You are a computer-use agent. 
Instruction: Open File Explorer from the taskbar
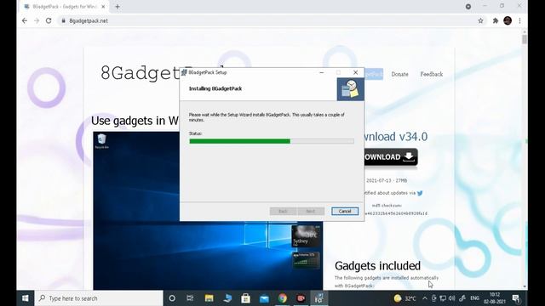(209, 298)
